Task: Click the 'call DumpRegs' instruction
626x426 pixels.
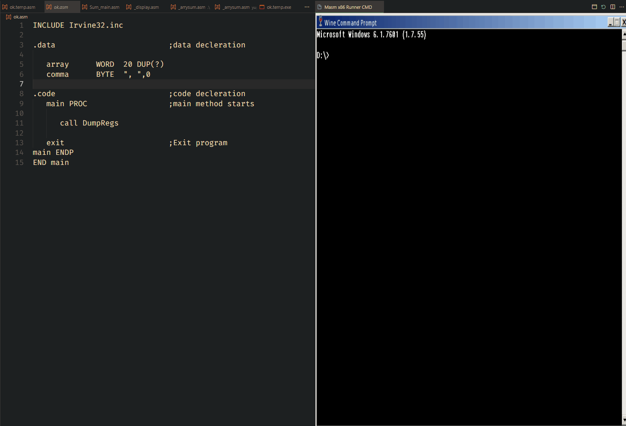Action: pos(89,123)
